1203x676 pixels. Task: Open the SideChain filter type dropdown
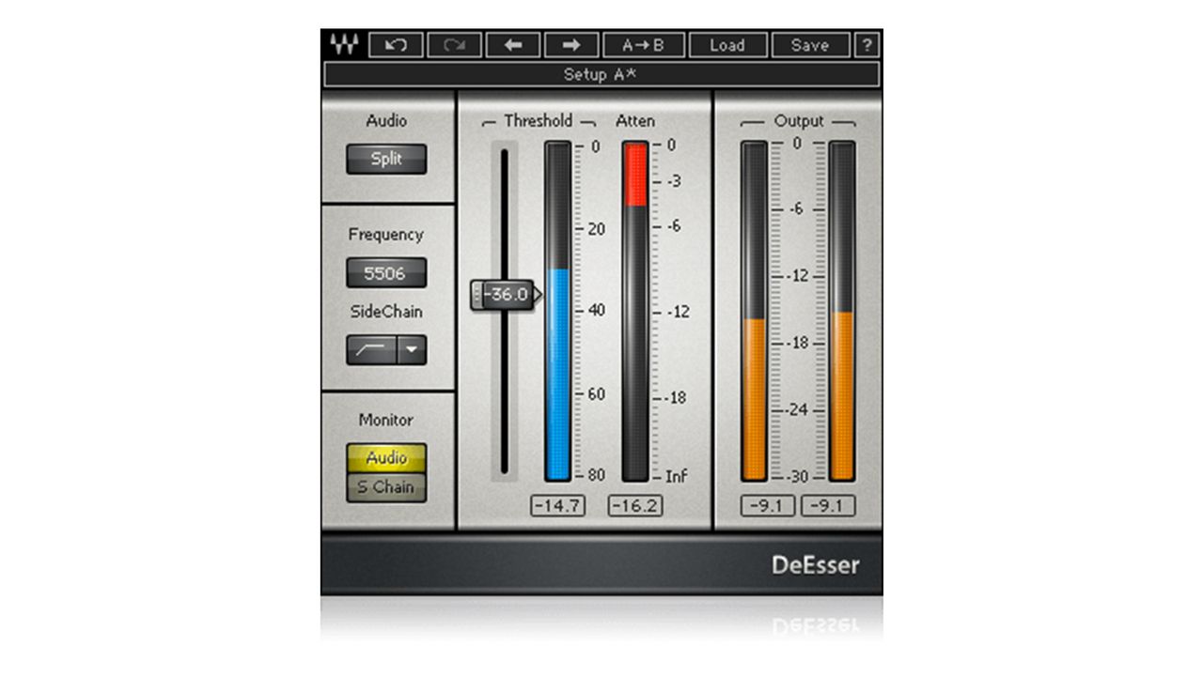pyautogui.click(x=412, y=350)
